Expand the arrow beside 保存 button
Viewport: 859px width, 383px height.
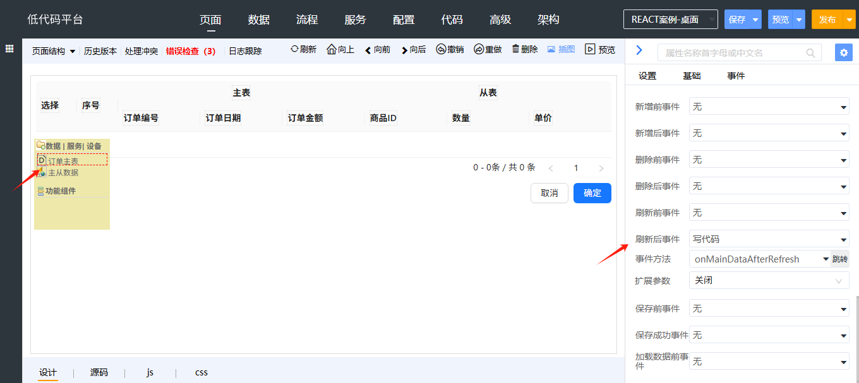point(755,20)
